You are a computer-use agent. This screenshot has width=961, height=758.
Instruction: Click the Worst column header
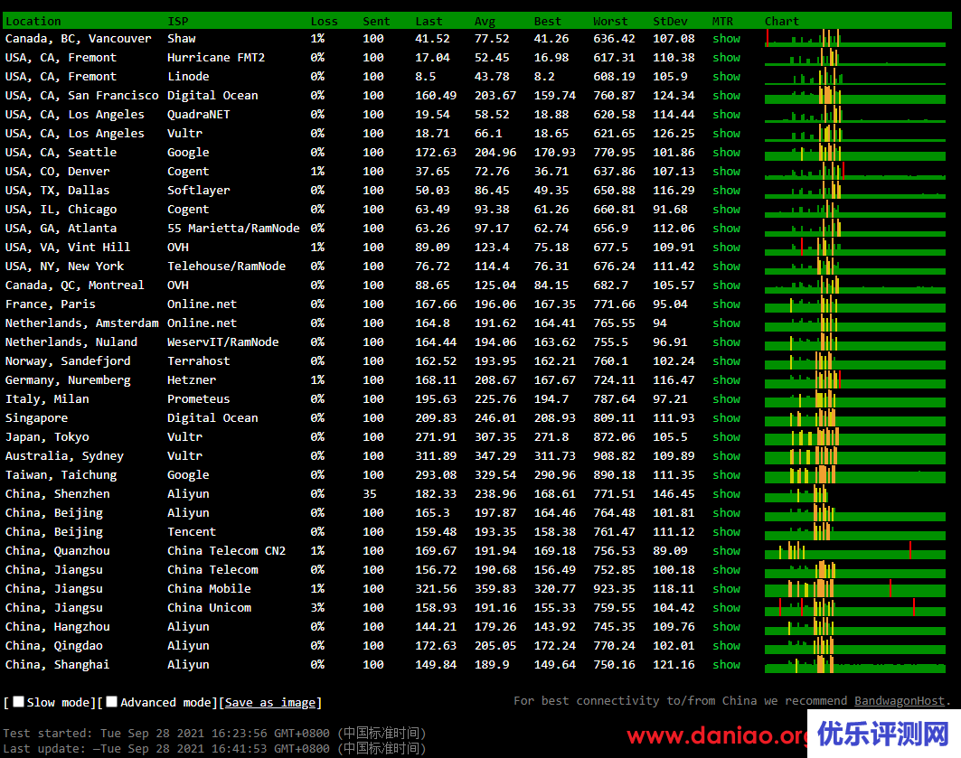[x=610, y=22]
